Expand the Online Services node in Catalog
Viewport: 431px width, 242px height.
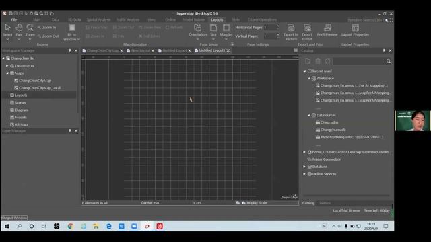pyautogui.click(x=304, y=174)
